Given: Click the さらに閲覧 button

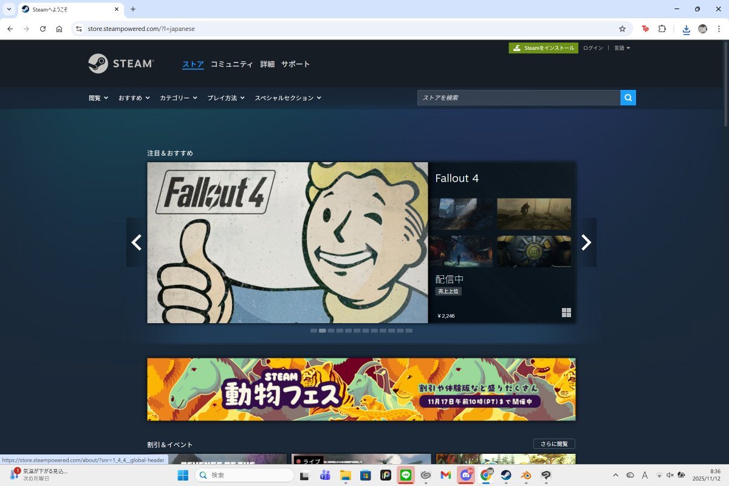Looking at the screenshot, I should point(553,443).
